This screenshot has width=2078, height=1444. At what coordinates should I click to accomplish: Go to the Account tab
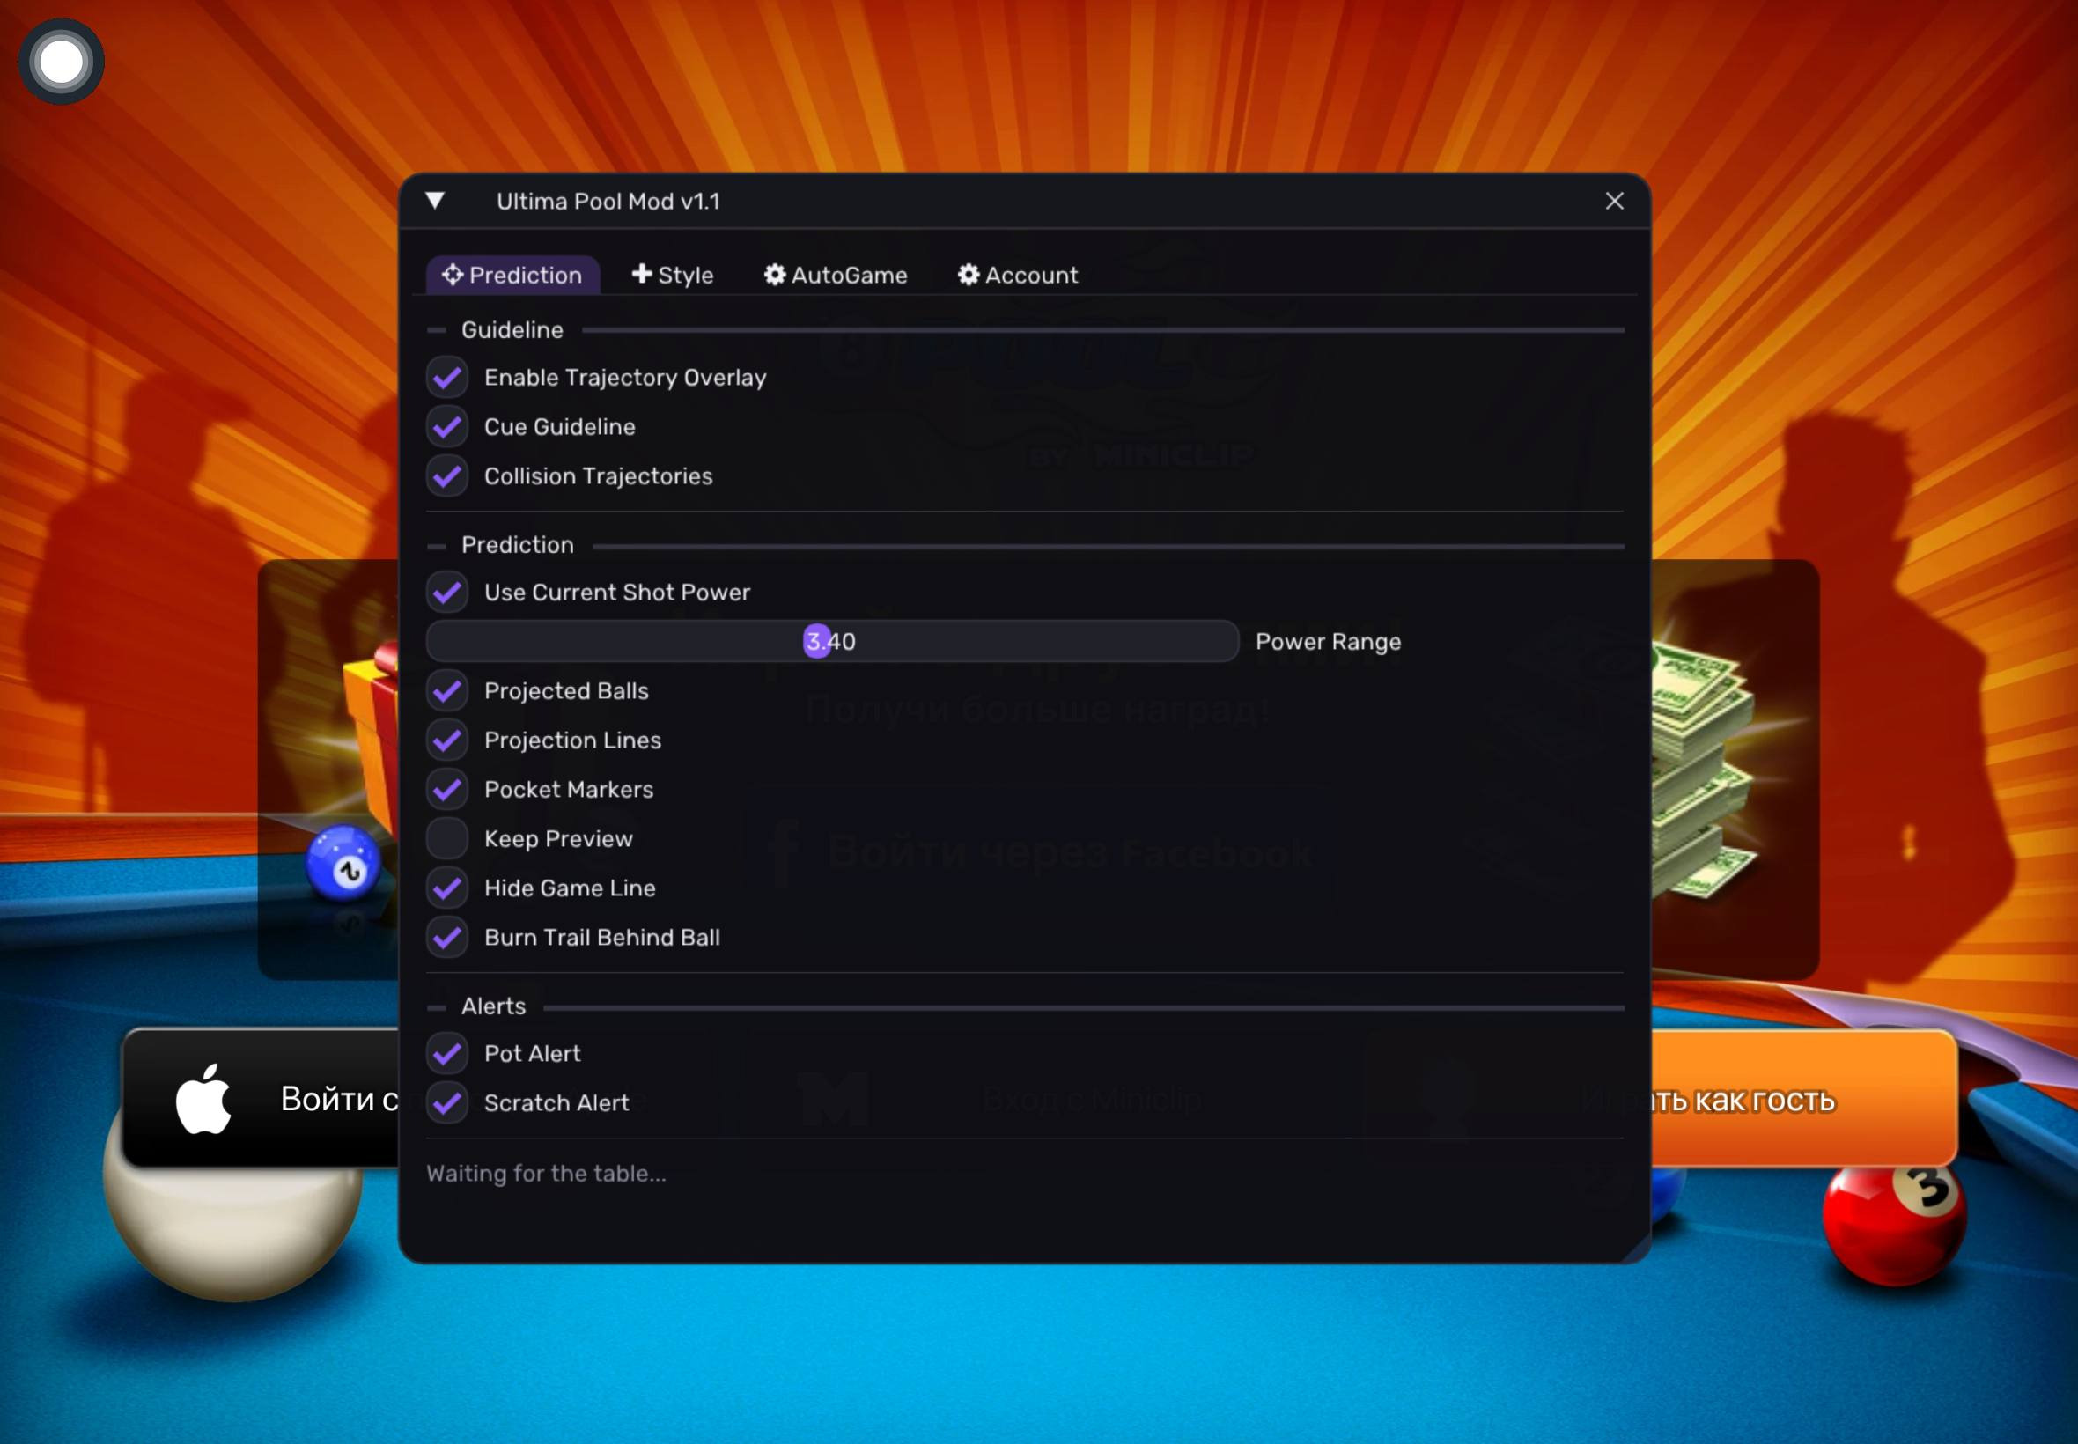click(1018, 275)
